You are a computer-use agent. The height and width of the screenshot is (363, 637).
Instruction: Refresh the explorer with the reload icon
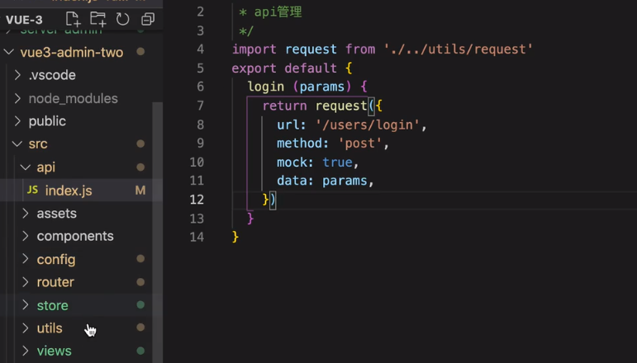click(x=122, y=19)
